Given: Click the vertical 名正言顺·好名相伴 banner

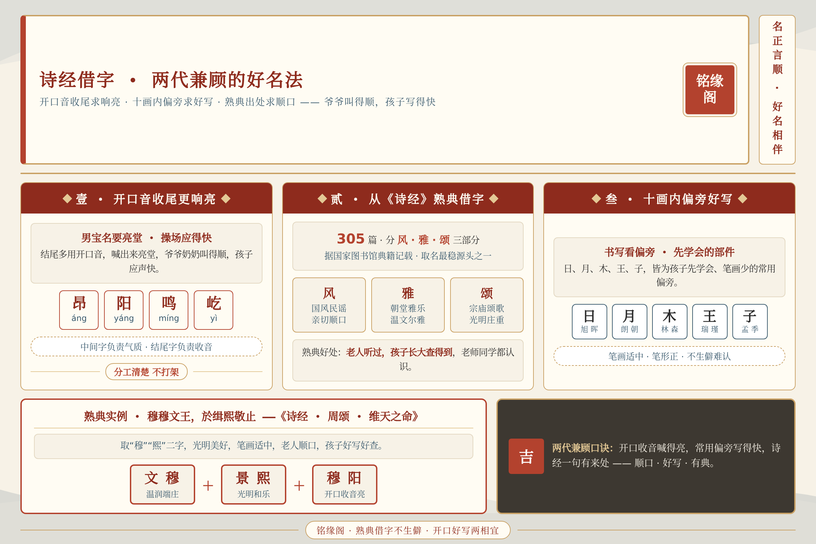Looking at the screenshot, I should point(777,89).
